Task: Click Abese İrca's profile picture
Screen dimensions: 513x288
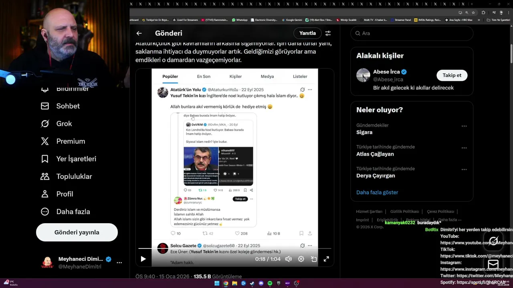Action: coord(363,75)
